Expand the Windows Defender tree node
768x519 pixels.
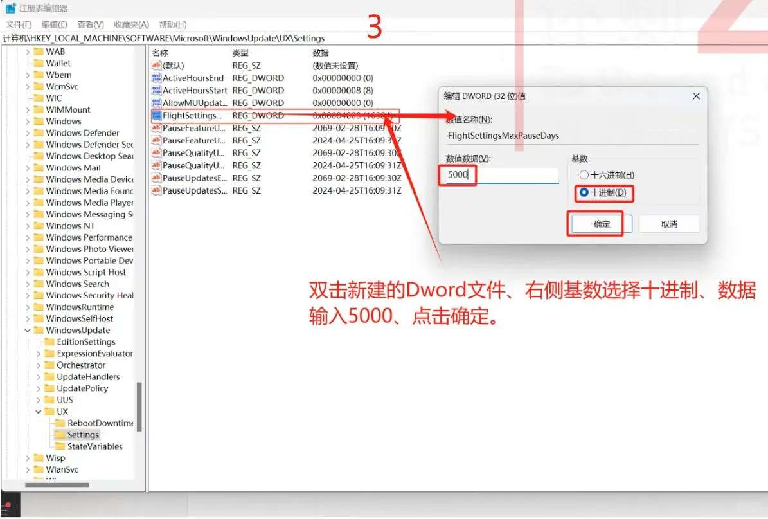[28, 133]
